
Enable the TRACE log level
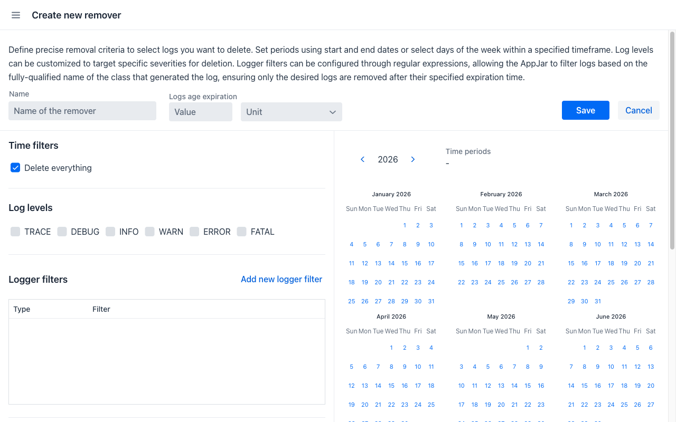pyautogui.click(x=15, y=232)
